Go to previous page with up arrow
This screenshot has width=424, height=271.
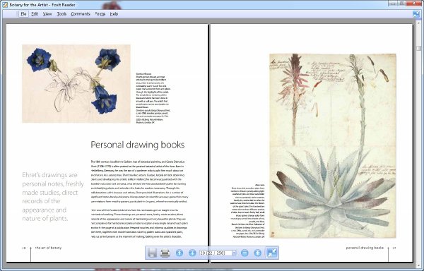(x=179, y=253)
